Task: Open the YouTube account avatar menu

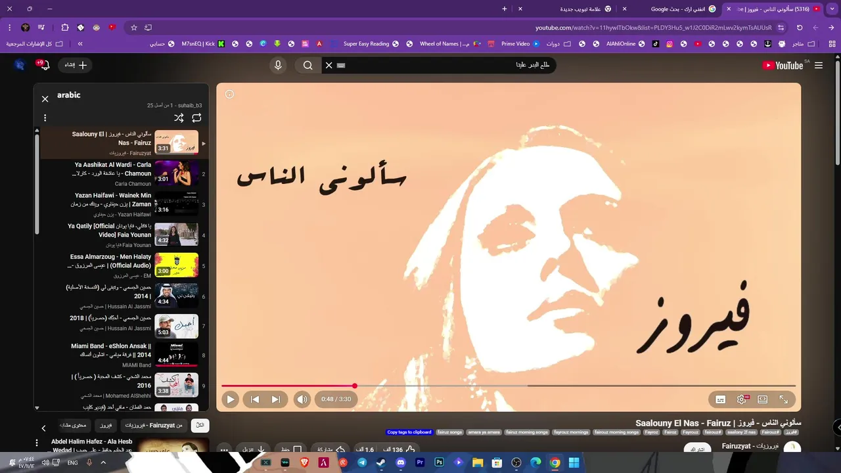Action: (20, 65)
